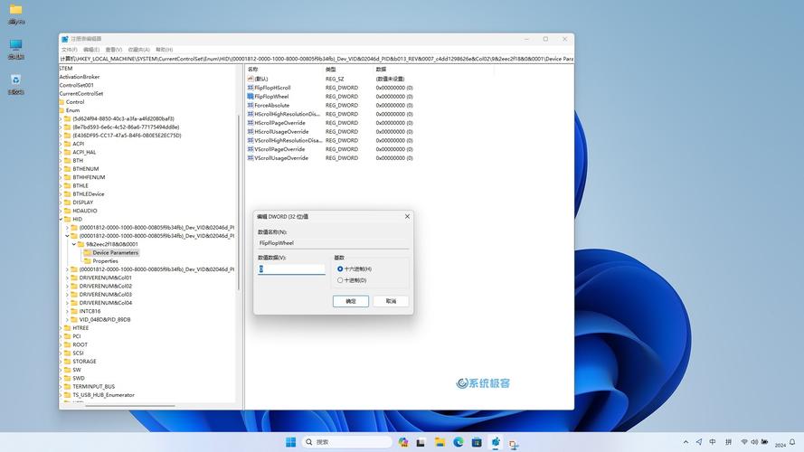Select the ControlSet001 tree entry

tap(76, 85)
